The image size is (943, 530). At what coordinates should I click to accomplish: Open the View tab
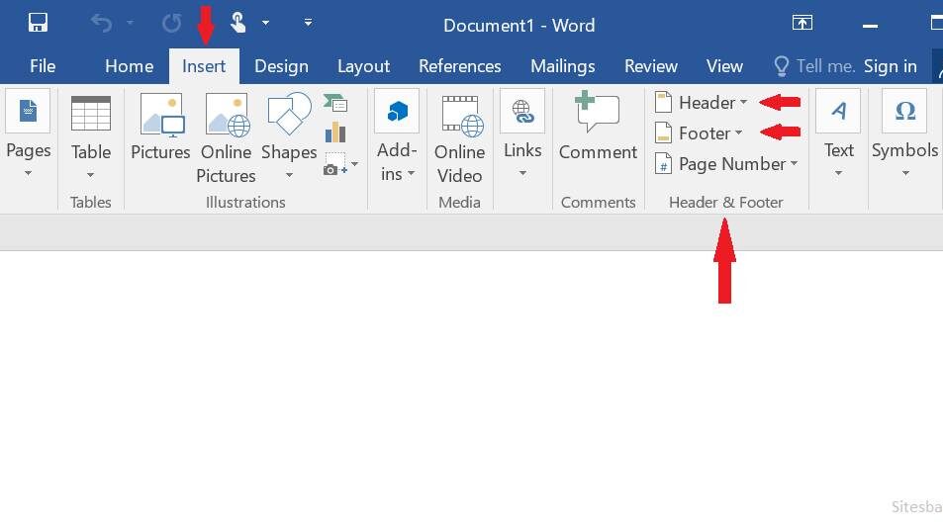(724, 66)
